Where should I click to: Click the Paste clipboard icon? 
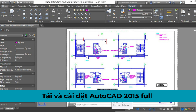coord(183,13)
